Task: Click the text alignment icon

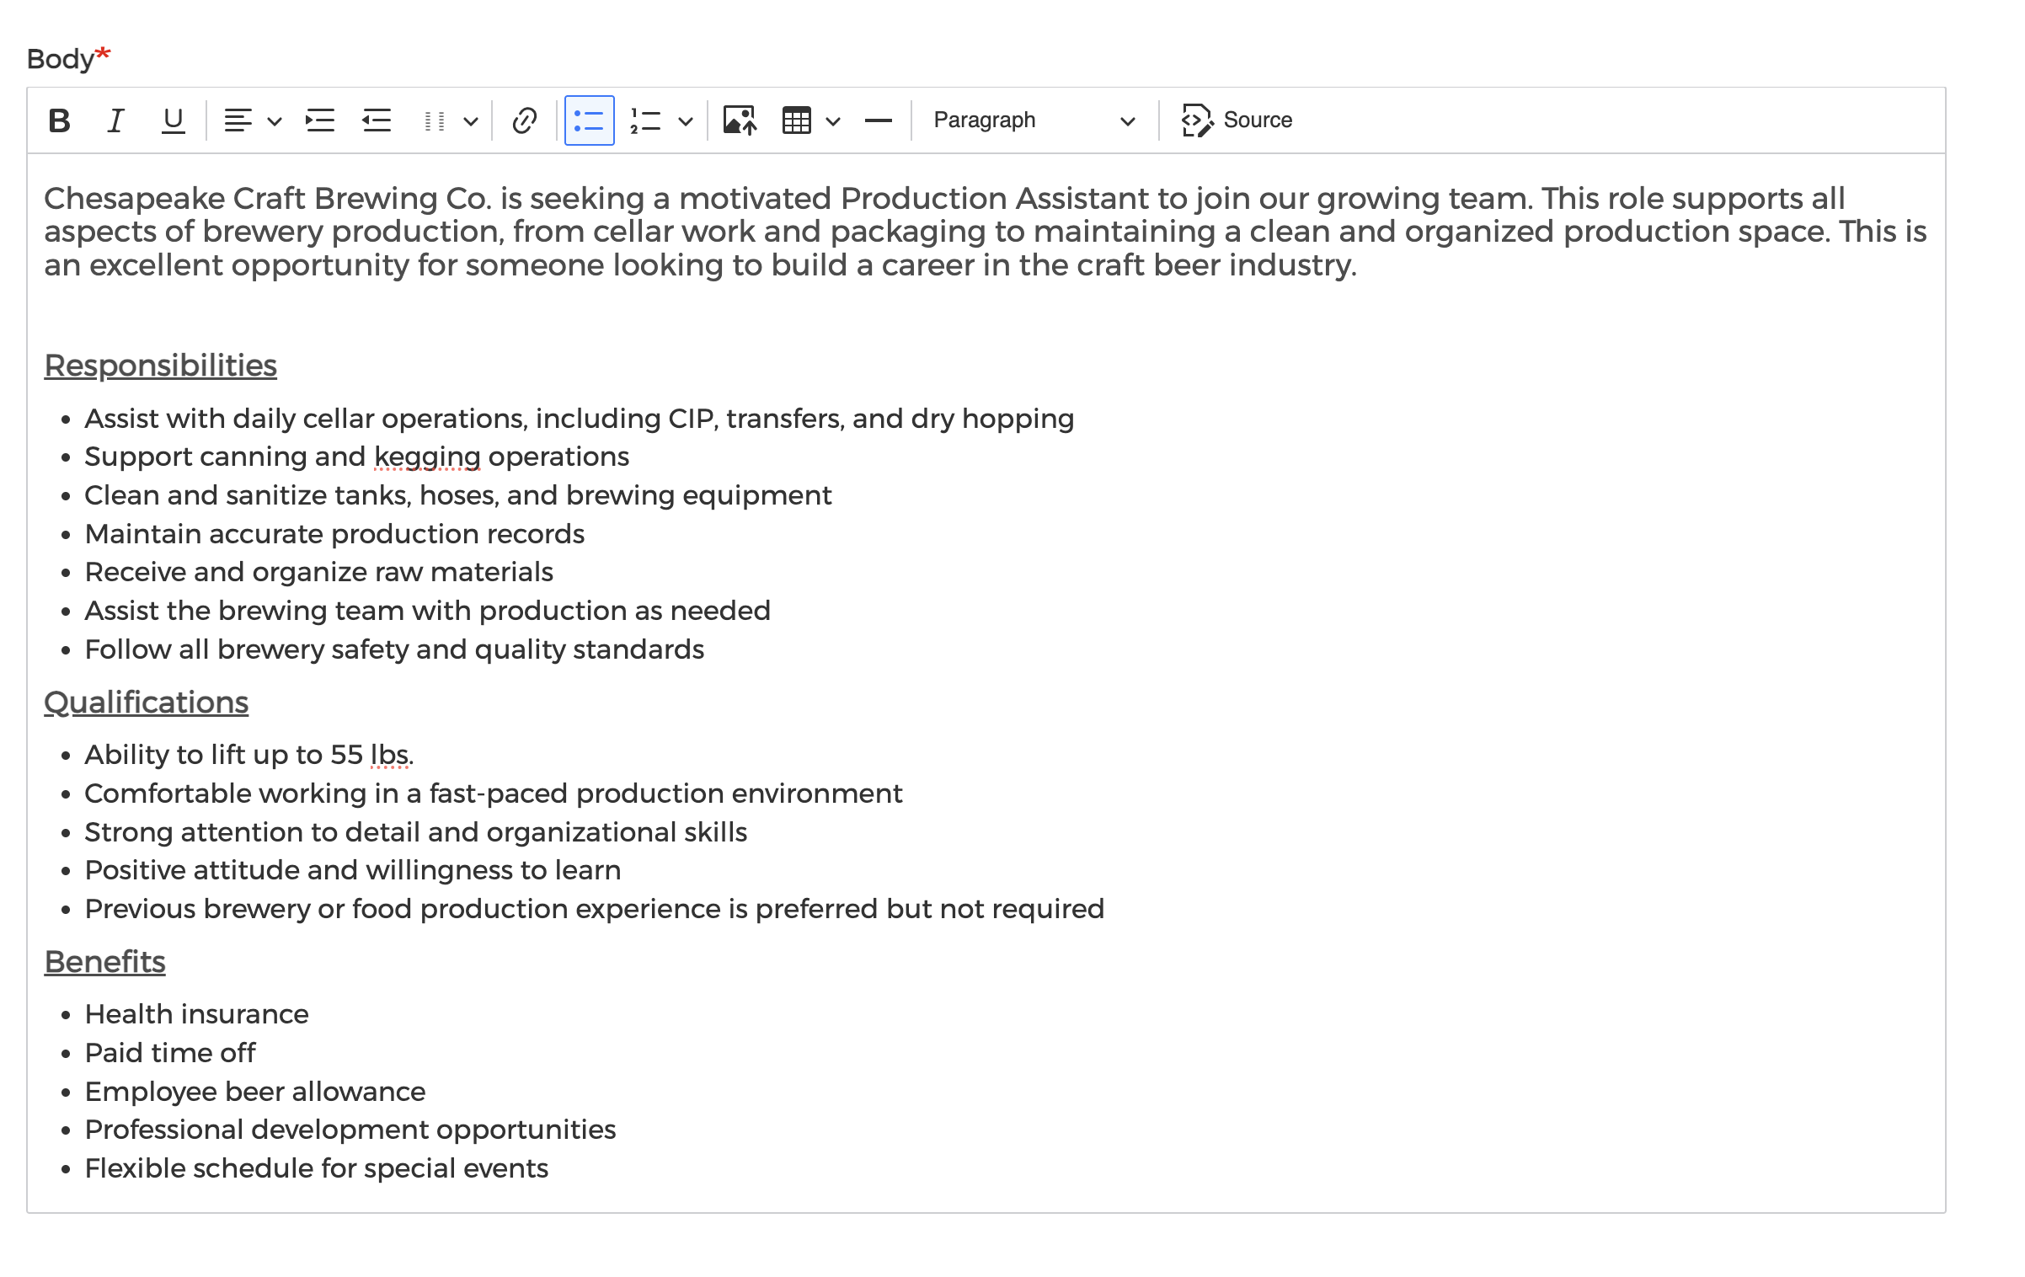Action: [x=238, y=120]
